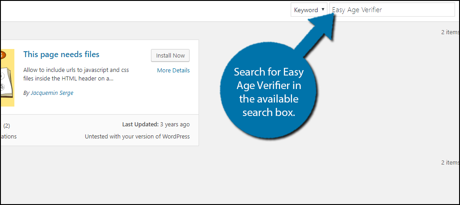Click 'Untested with your version of WordPress' note
Screen dimensions: 460x205
[137, 137]
